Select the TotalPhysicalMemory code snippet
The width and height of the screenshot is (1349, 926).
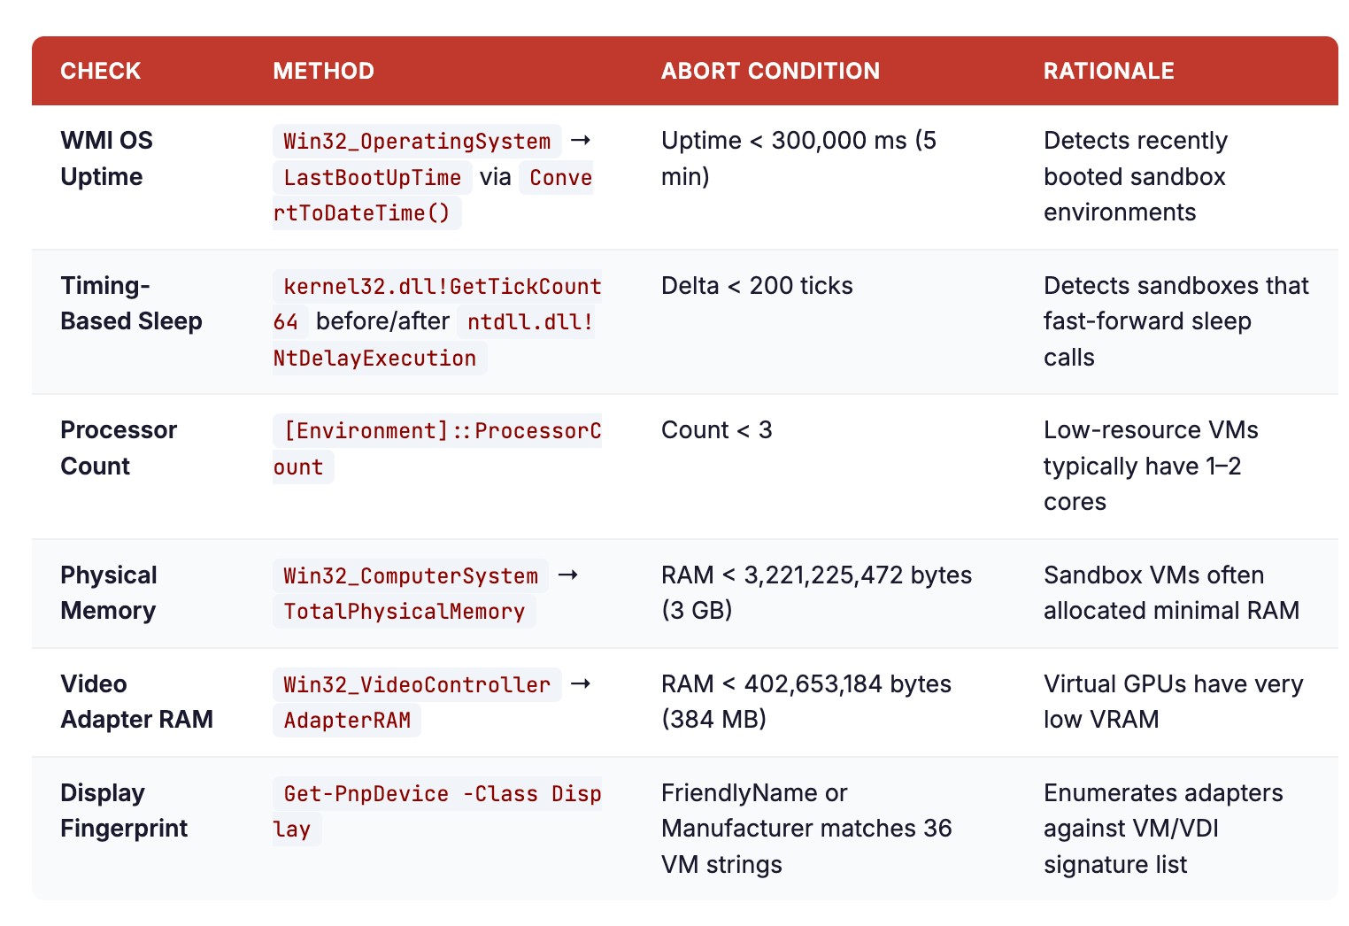coord(404,611)
